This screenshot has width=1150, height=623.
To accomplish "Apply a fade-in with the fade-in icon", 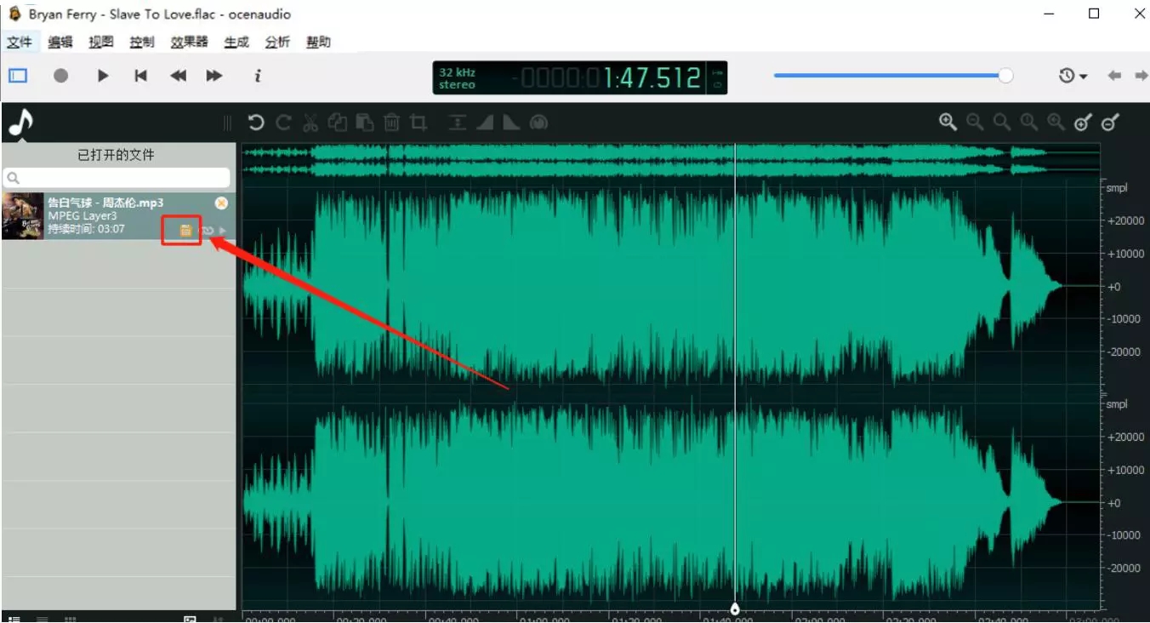I will point(486,122).
